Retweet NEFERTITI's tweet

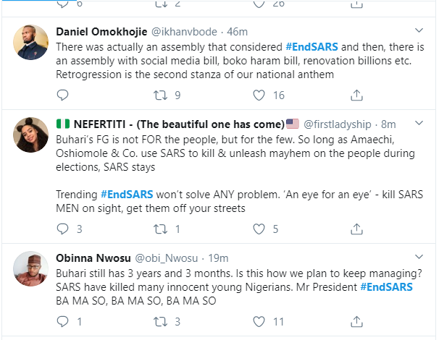(x=160, y=229)
